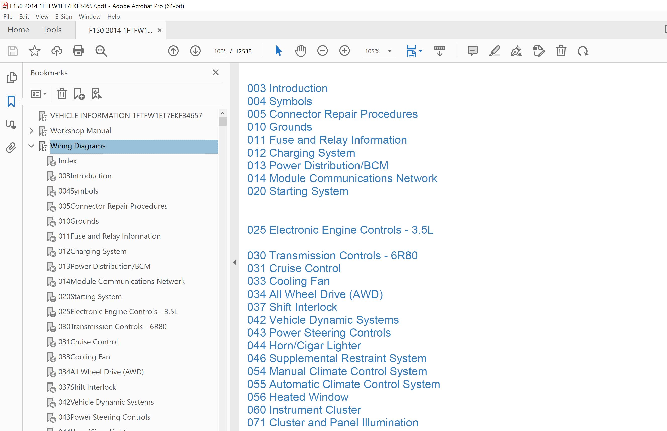Image resolution: width=667 pixels, height=431 pixels.
Task: Expand the Workshop Manual bookmark
Action: pos(31,131)
